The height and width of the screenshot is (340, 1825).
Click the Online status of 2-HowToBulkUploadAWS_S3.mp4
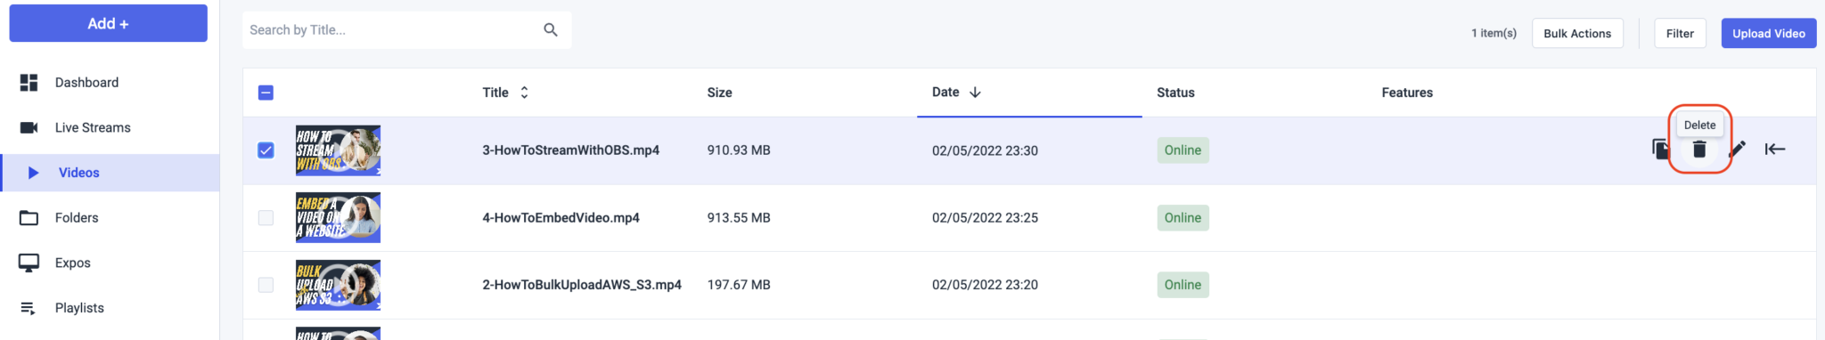[x=1183, y=285]
